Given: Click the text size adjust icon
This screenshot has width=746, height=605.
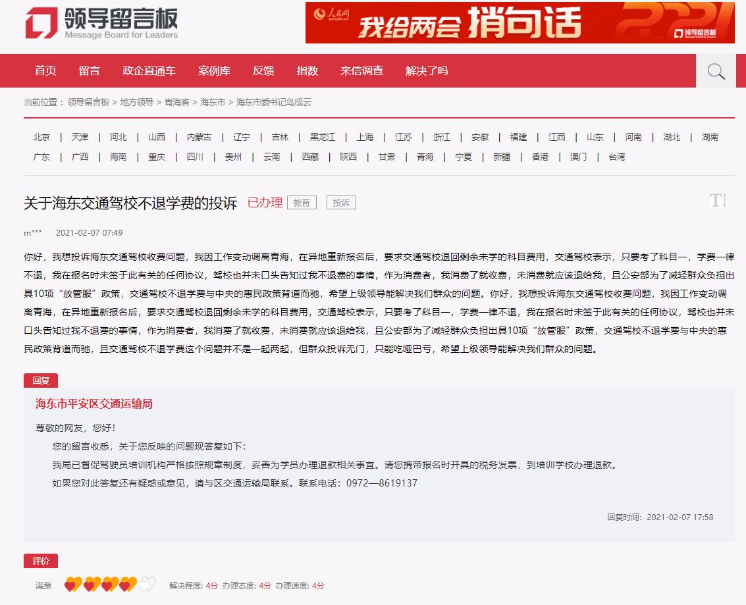Looking at the screenshot, I should pos(718,201).
